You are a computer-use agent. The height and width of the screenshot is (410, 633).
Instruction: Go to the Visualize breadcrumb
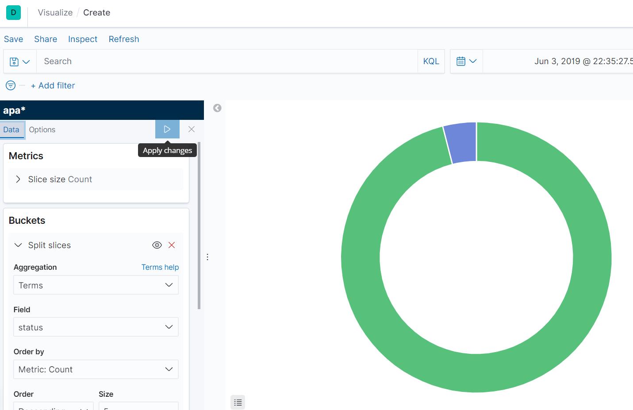point(55,12)
